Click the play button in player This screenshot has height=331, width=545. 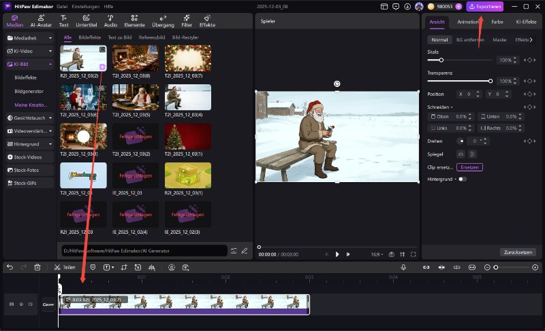(337, 254)
